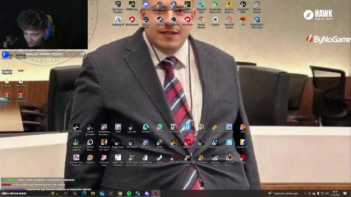Open The Last of Us Part I icon

(x=104, y=145)
